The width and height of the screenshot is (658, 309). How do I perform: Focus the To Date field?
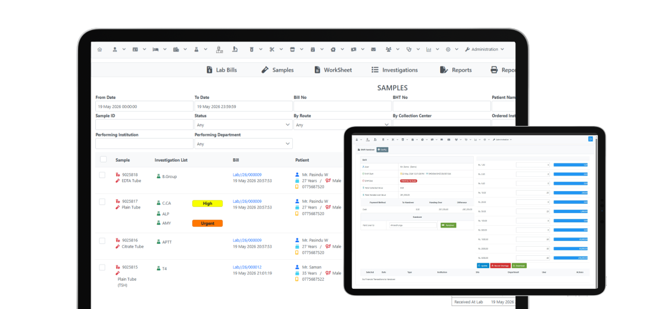click(x=243, y=106)
